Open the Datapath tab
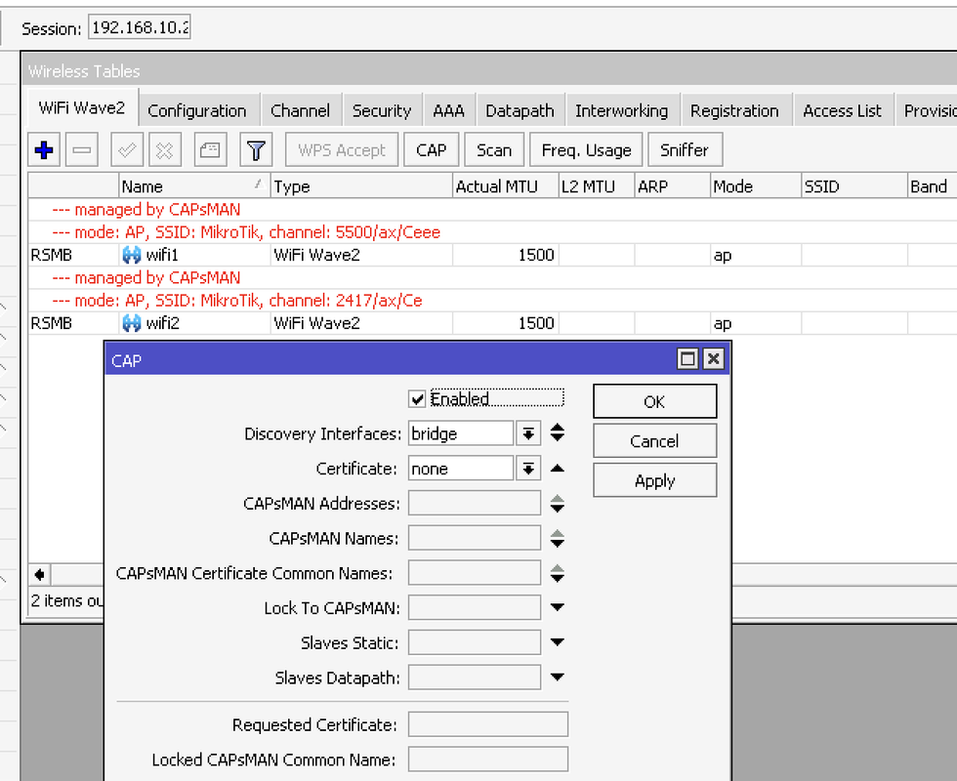This screenshot has height=781, width=957. pos(520,110)
